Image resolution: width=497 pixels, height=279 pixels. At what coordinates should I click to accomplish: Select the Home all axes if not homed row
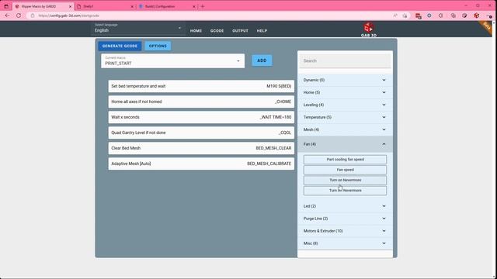point(201,102)
